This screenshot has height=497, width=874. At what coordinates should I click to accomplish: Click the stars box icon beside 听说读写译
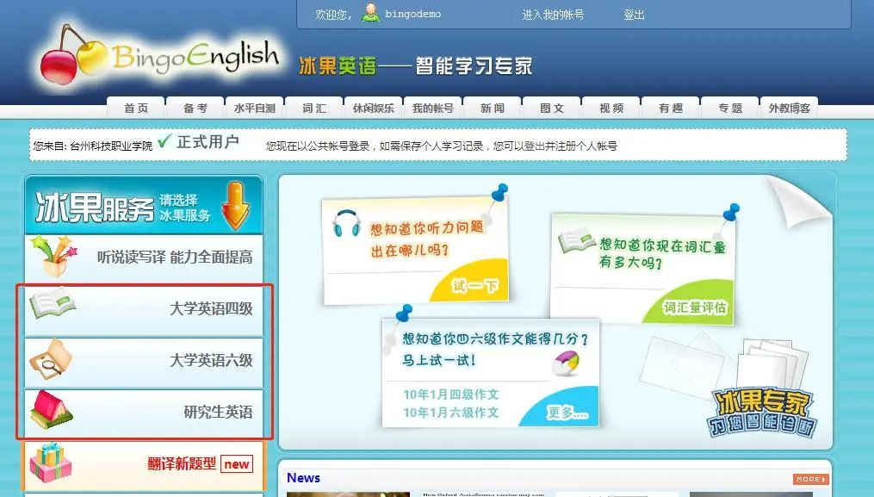pyautogui.click(x=53, y=257)
